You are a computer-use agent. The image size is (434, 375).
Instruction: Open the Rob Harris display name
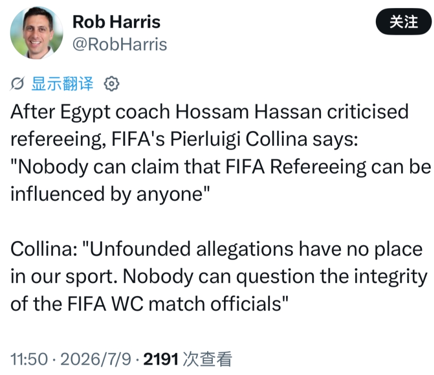(116, 22)
